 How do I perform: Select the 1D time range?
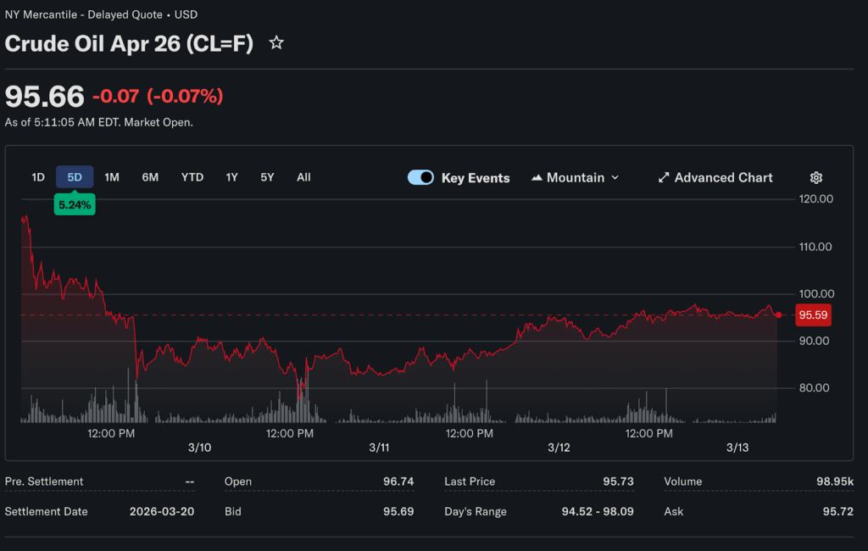click(38, 177)
